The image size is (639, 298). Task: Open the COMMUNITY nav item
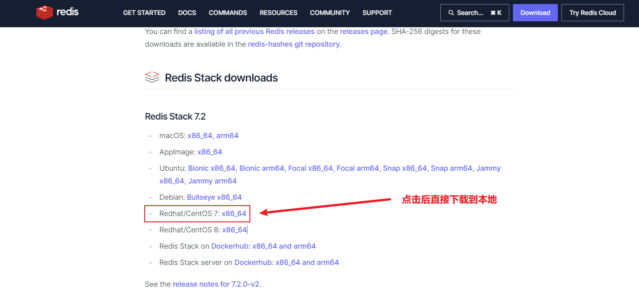(x=330, y=13)
